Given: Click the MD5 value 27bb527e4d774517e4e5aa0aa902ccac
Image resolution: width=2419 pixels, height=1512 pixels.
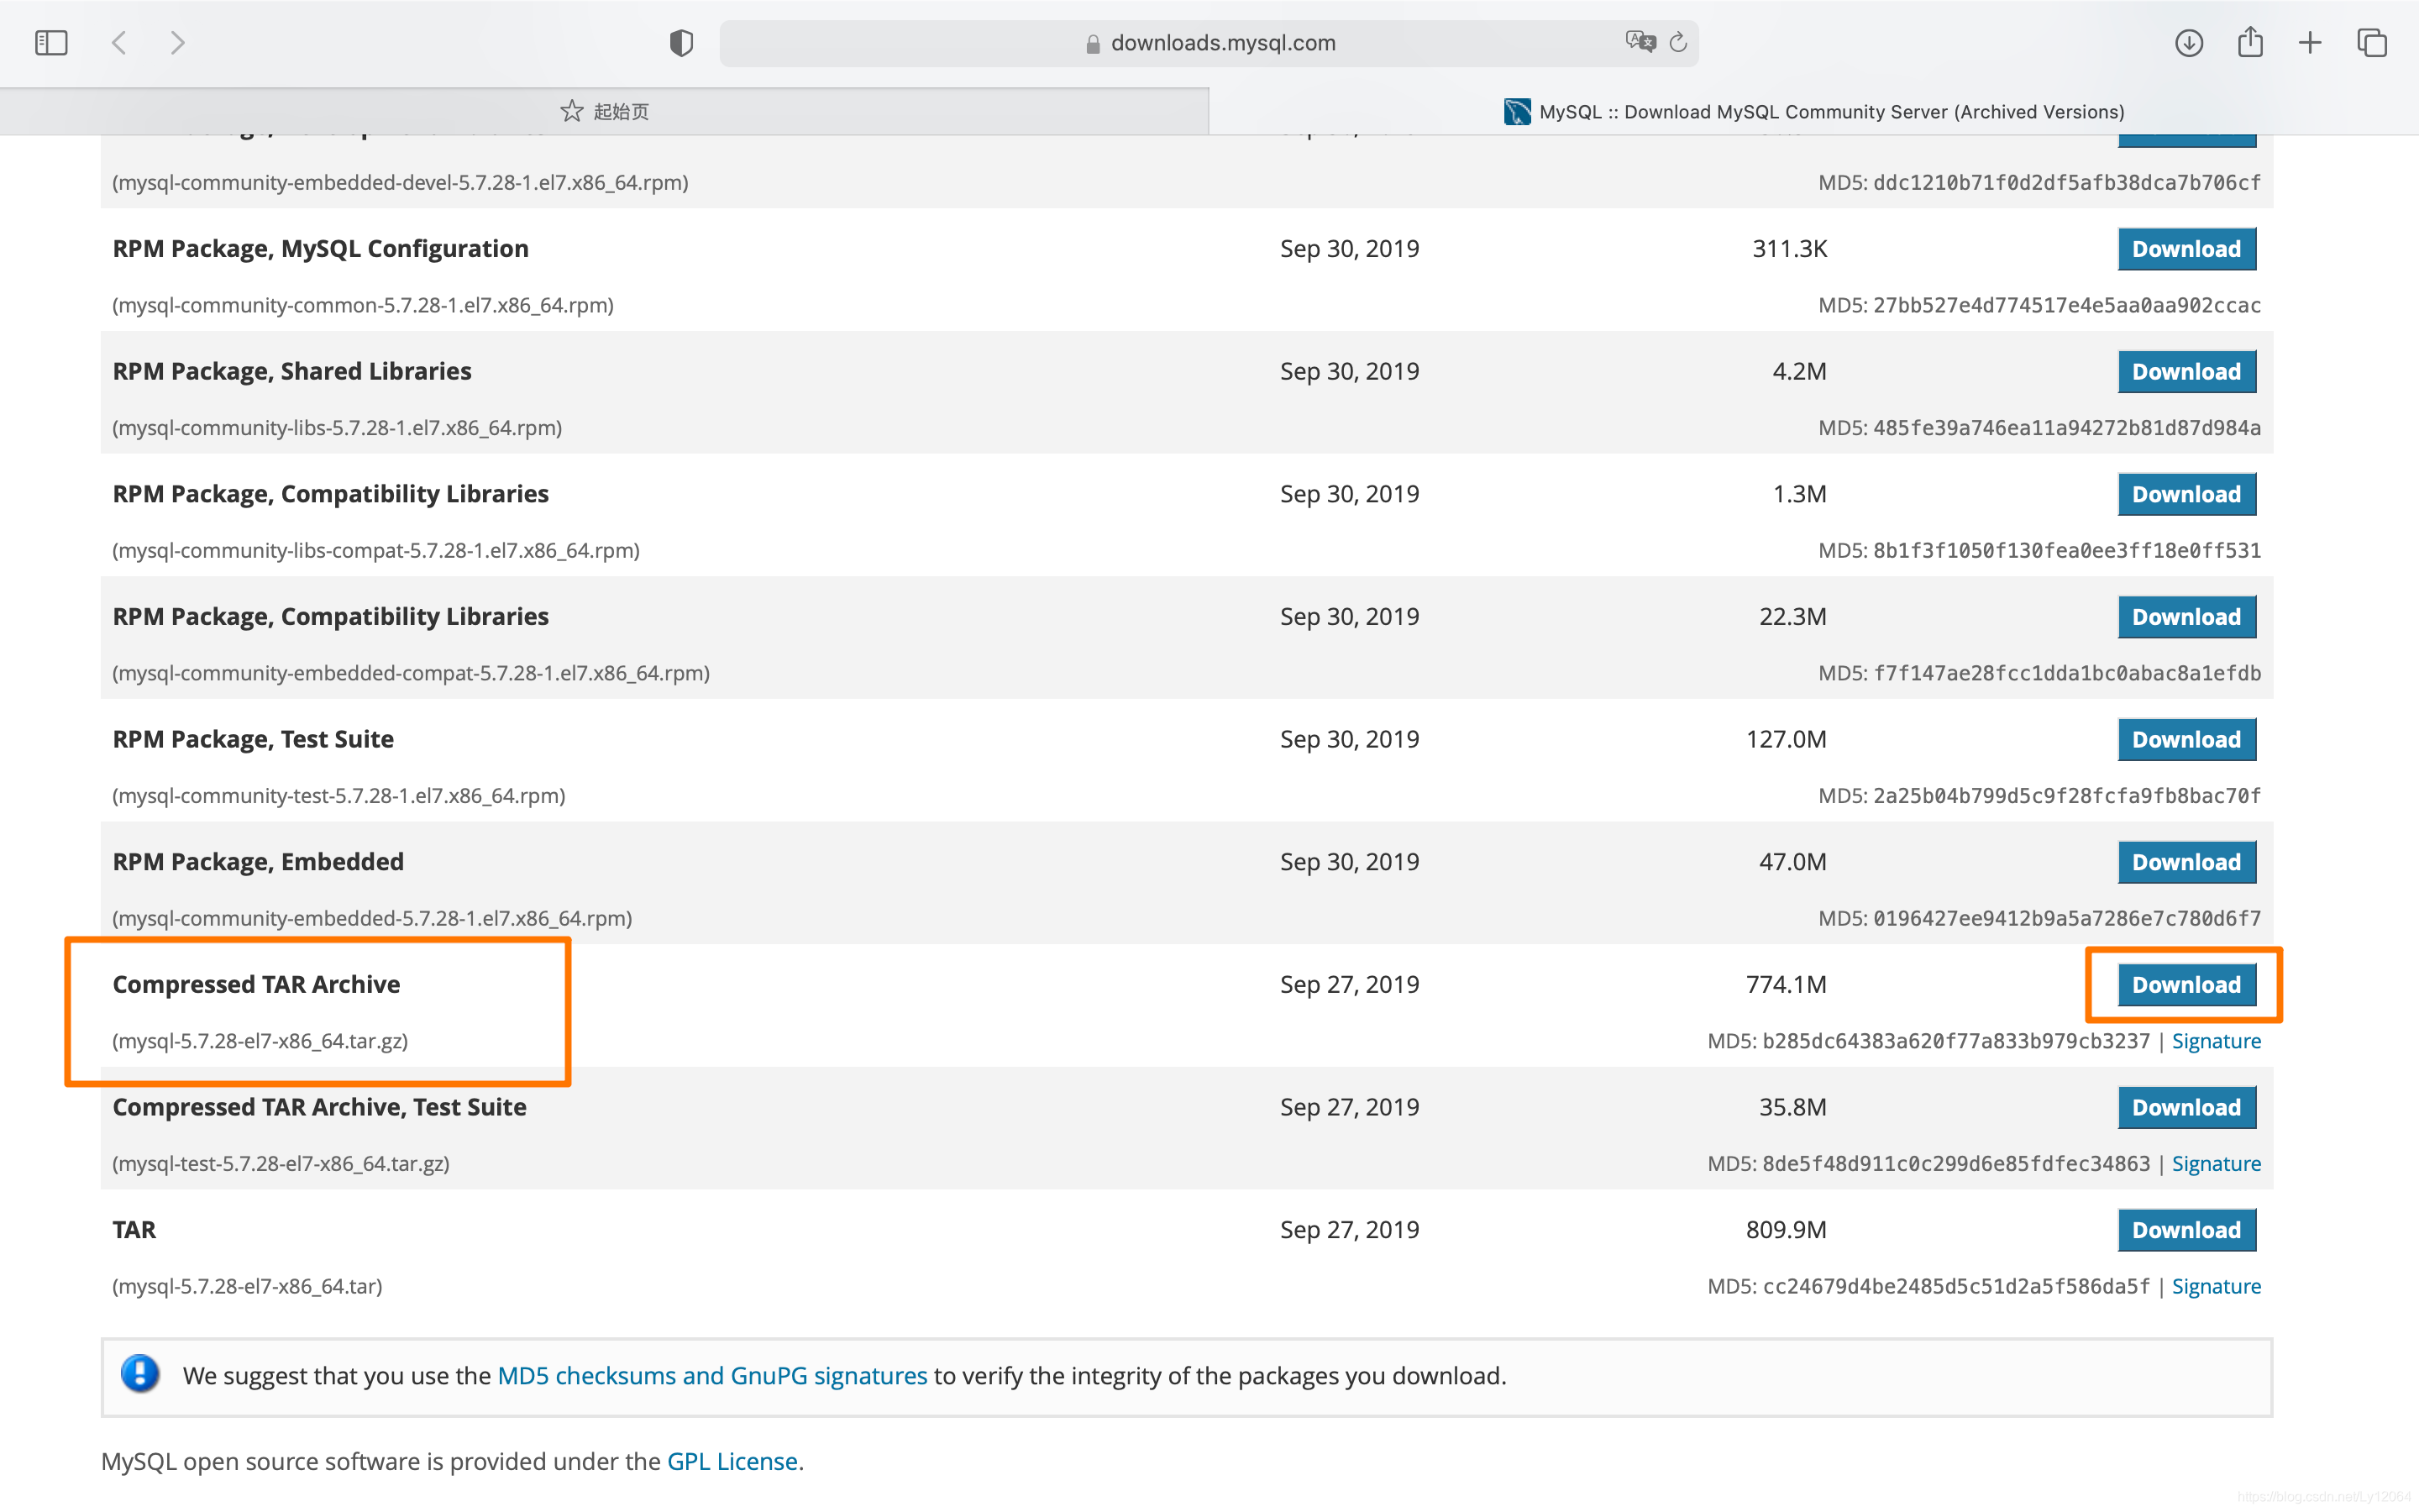Looking at the screenshot, I should [x=2066, y=305].
